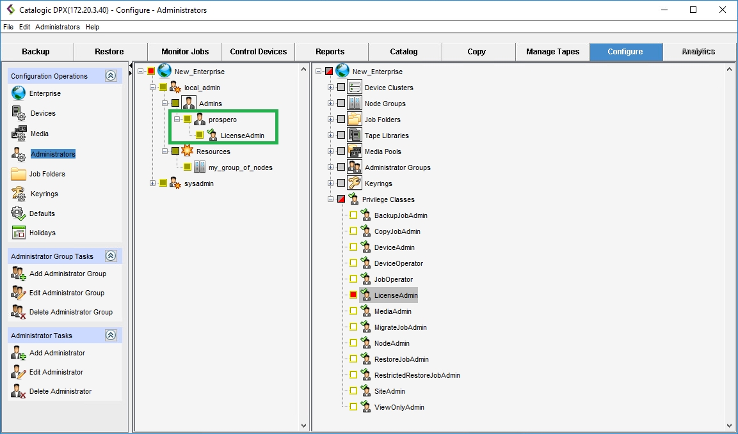Open Holidays calendar icon
This screenshot has width=738, height=434.
coord(19,233)
